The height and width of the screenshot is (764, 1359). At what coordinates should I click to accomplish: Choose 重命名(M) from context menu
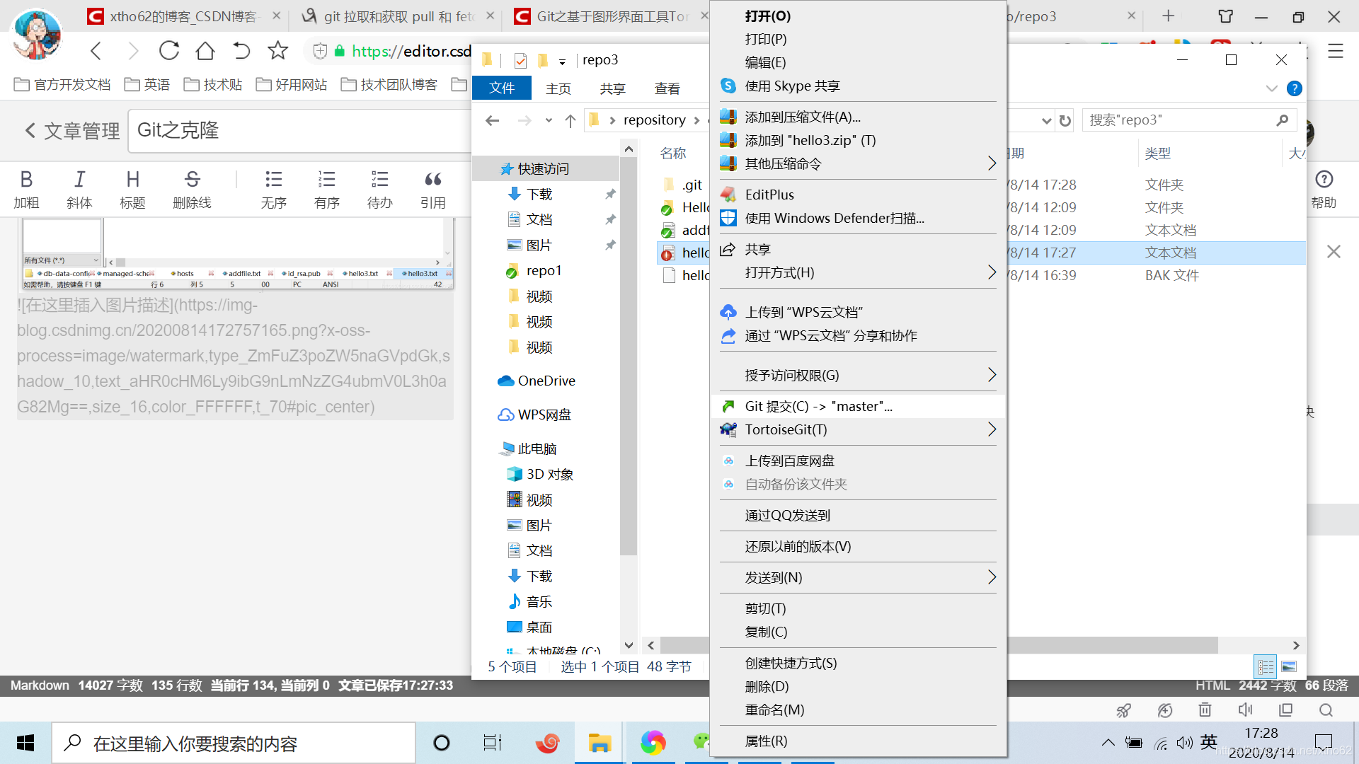(858, 710)
